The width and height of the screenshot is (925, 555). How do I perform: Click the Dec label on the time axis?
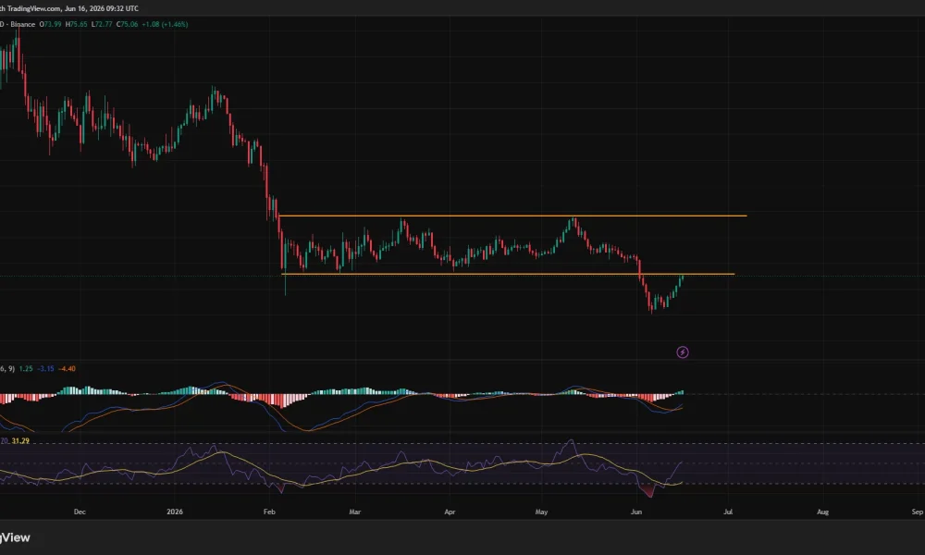pos(80,512)
